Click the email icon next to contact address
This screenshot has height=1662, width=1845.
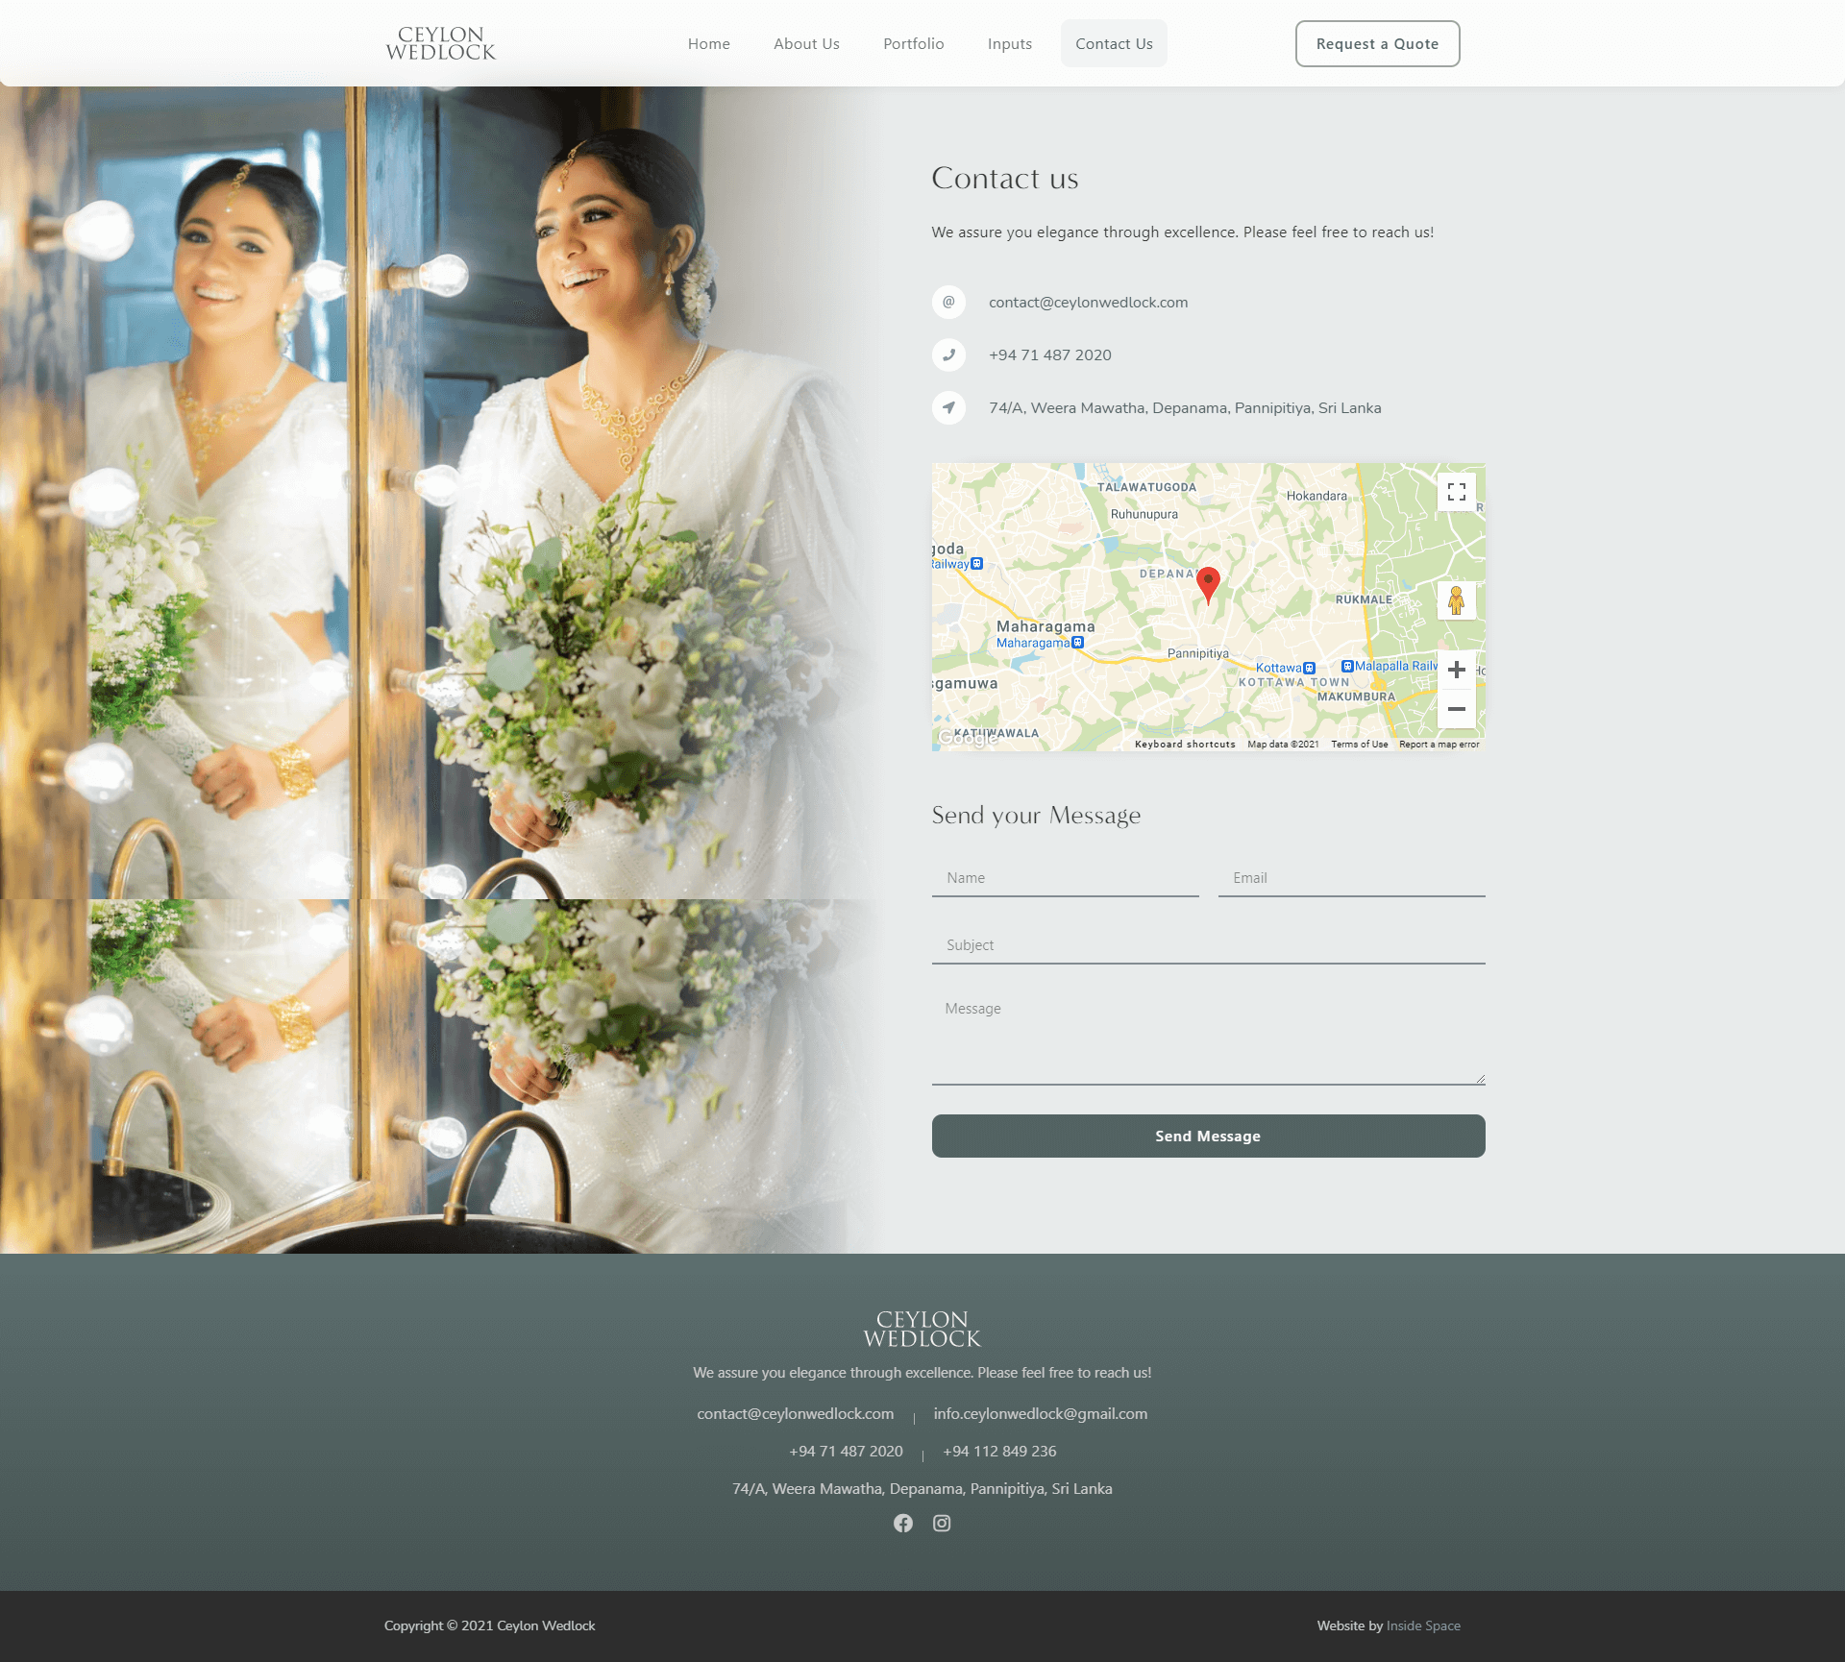point(948,300)
